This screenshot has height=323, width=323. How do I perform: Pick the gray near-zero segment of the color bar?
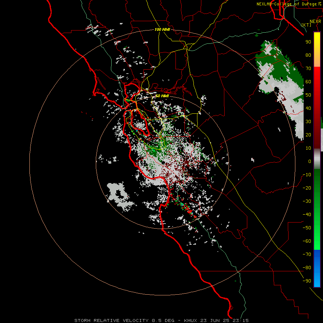coord(317,159)
